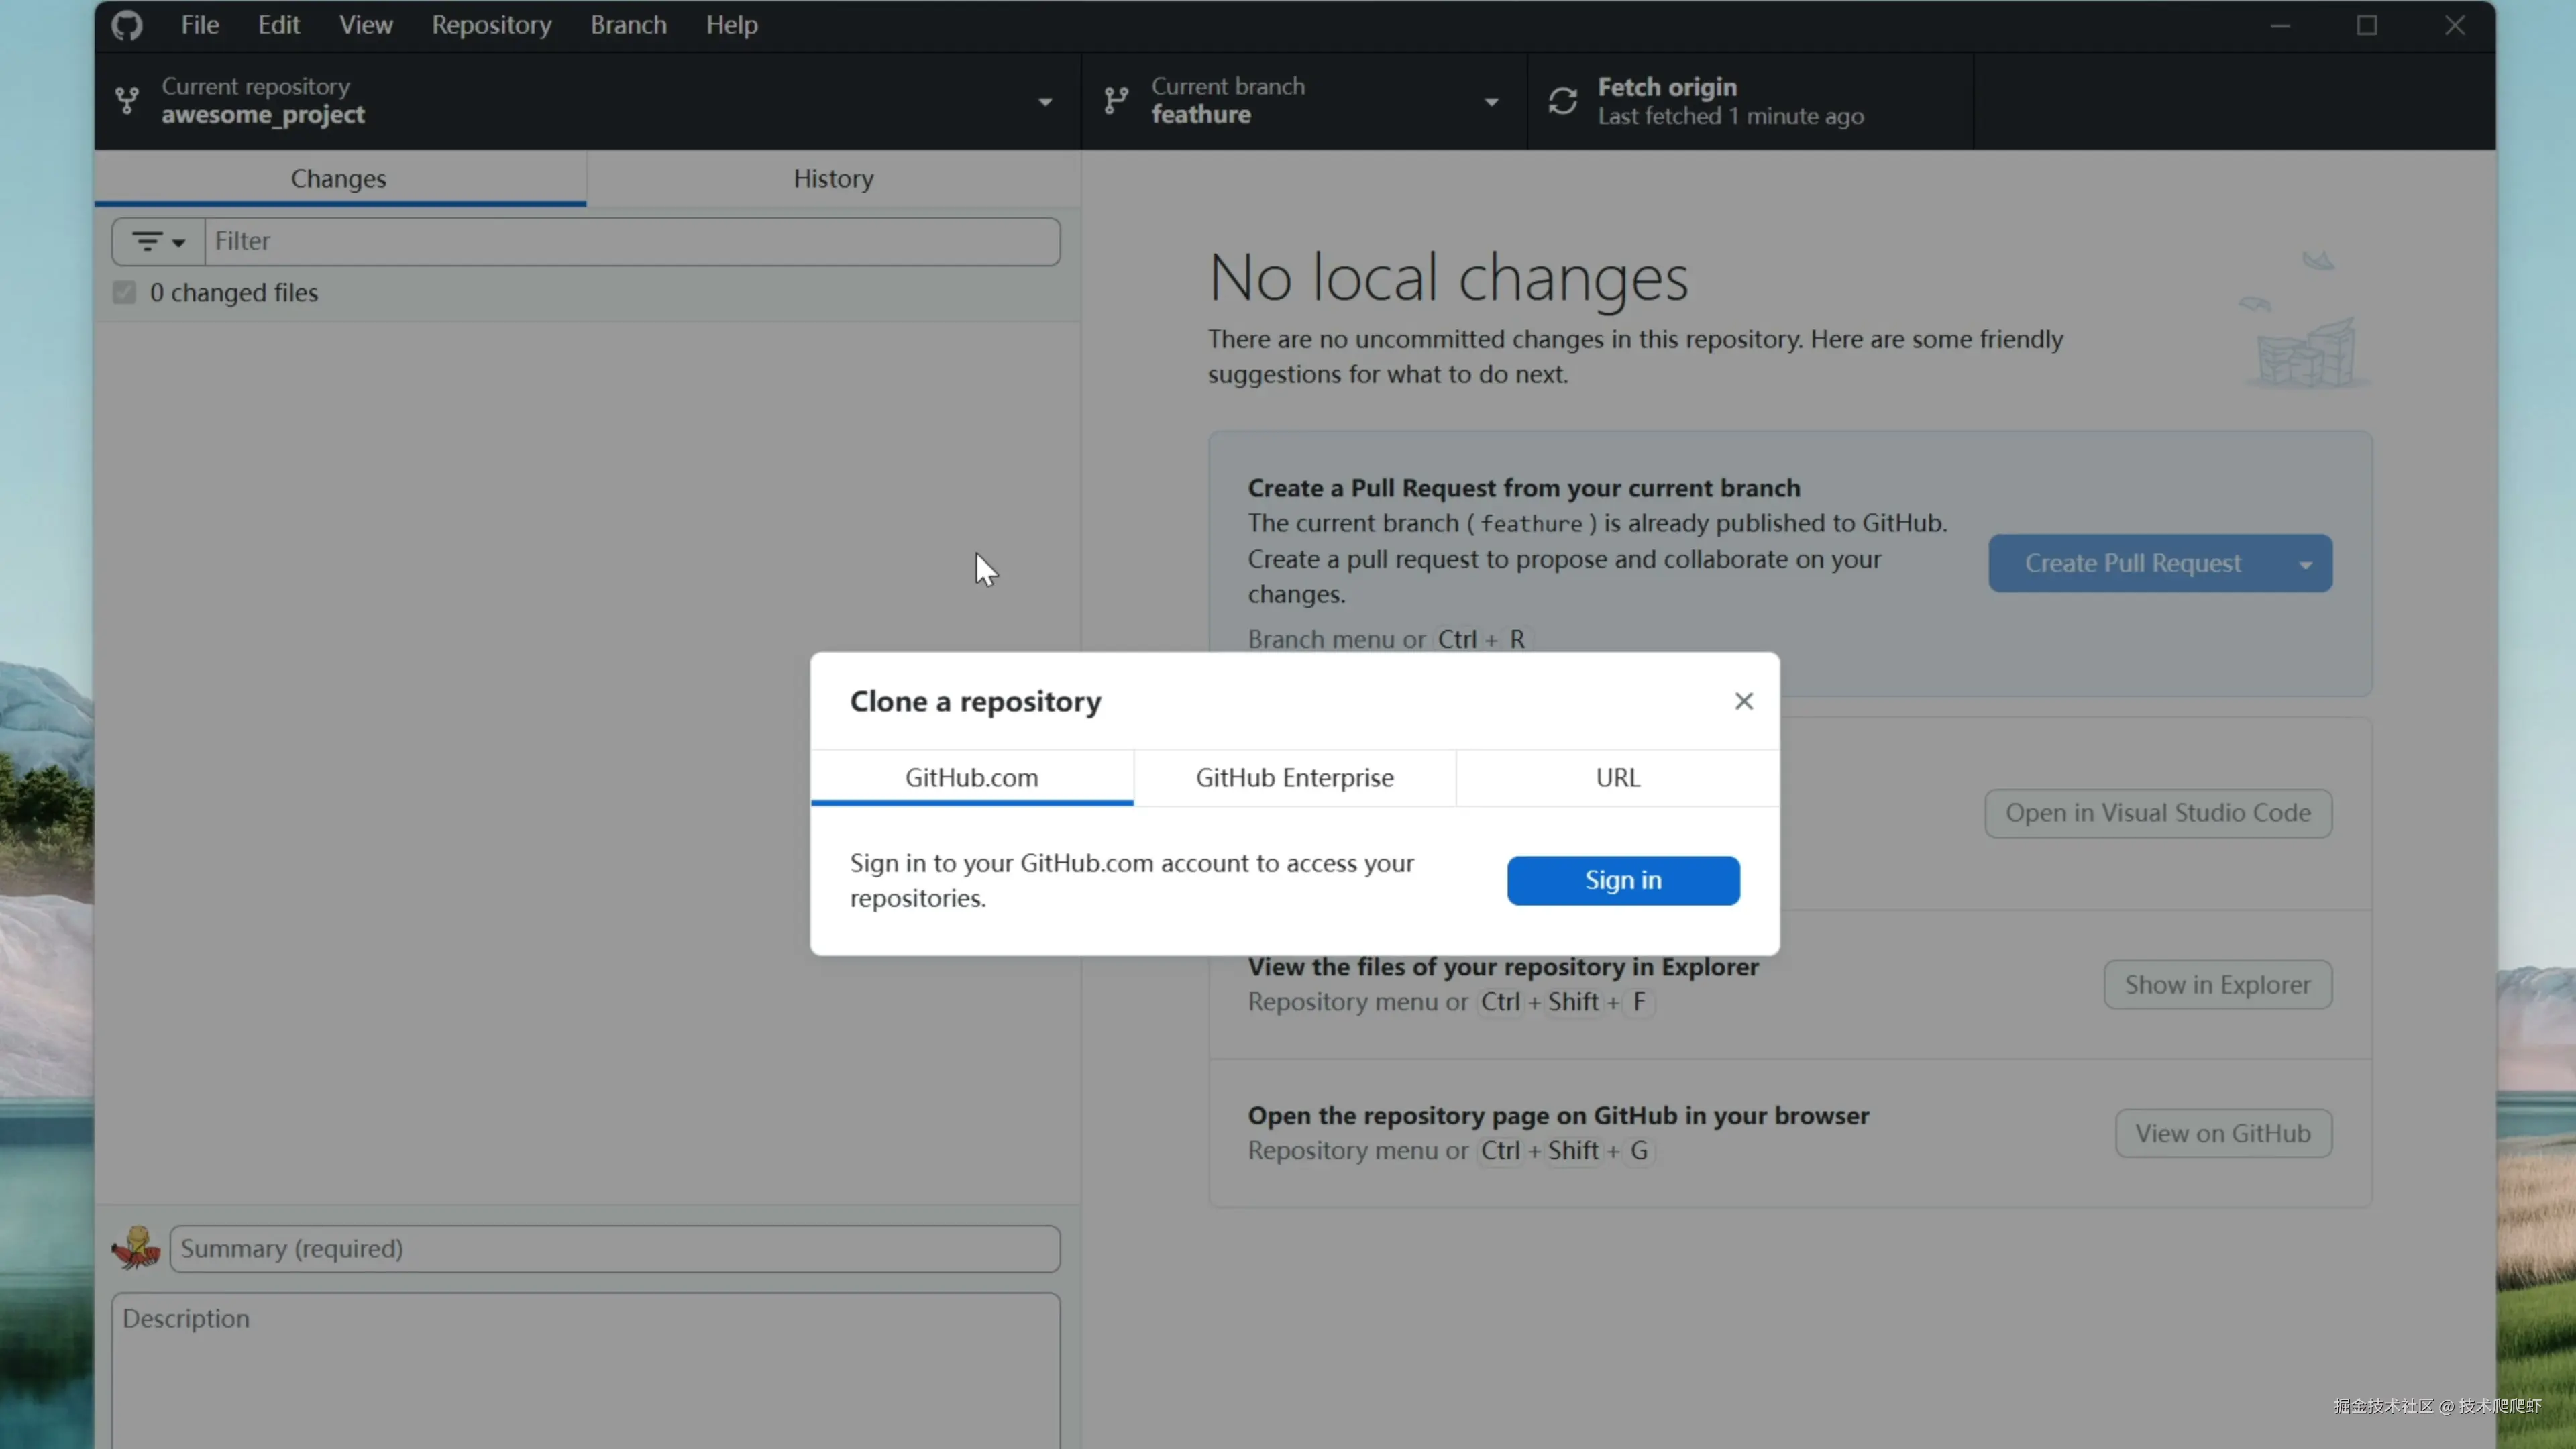Click the commit author avatar

pyautogui.click(x=136, y=1248)
